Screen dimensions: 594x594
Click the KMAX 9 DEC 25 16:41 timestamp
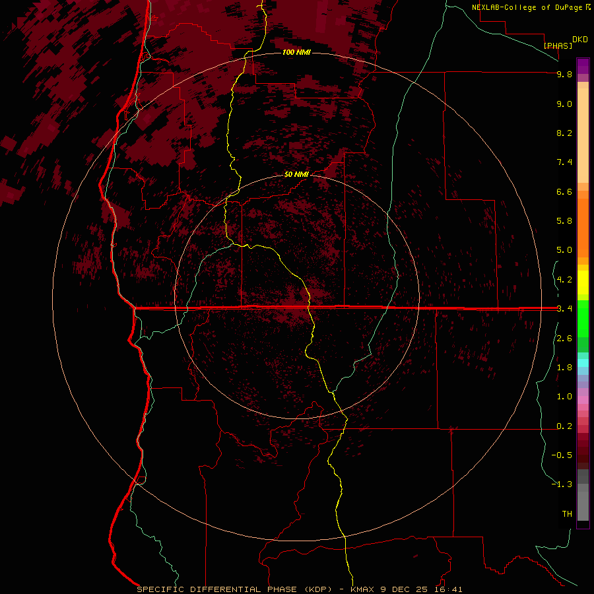407,589
